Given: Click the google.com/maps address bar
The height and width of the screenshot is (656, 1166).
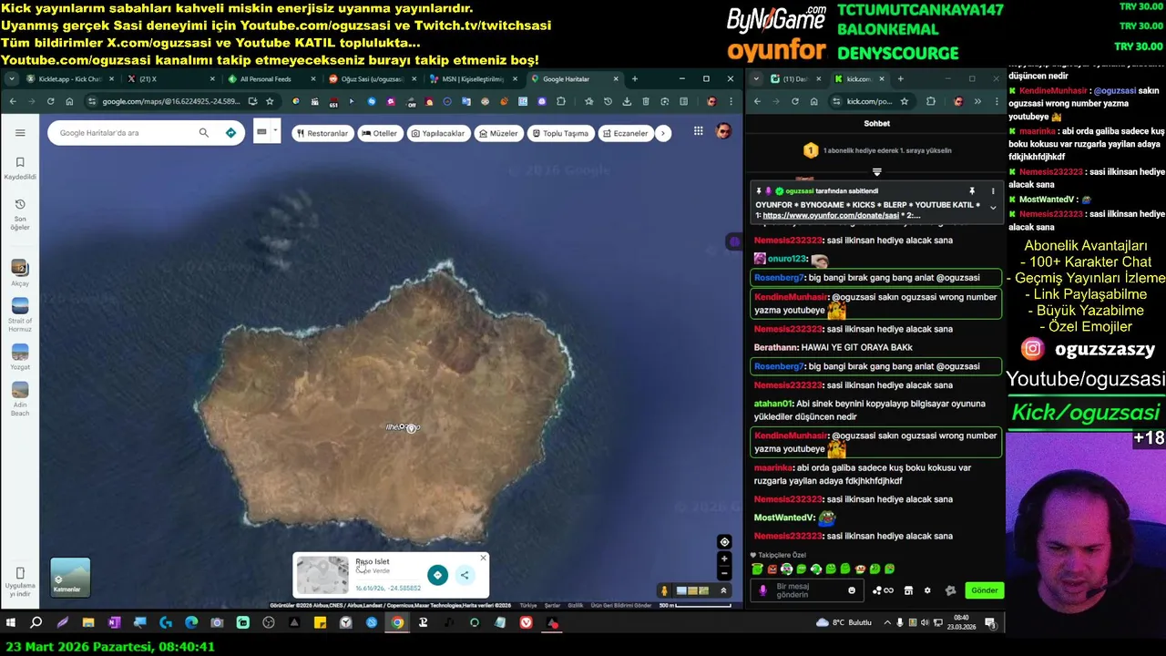Looking at the screenshot, I should [x=171, y=101].
